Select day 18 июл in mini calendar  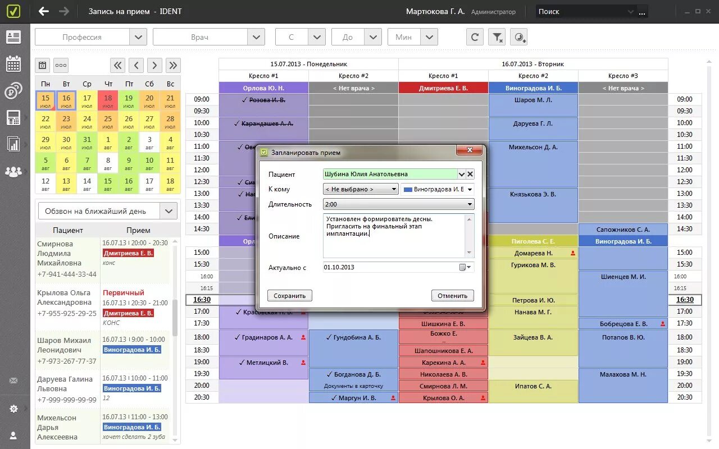(x=108, y=102)
